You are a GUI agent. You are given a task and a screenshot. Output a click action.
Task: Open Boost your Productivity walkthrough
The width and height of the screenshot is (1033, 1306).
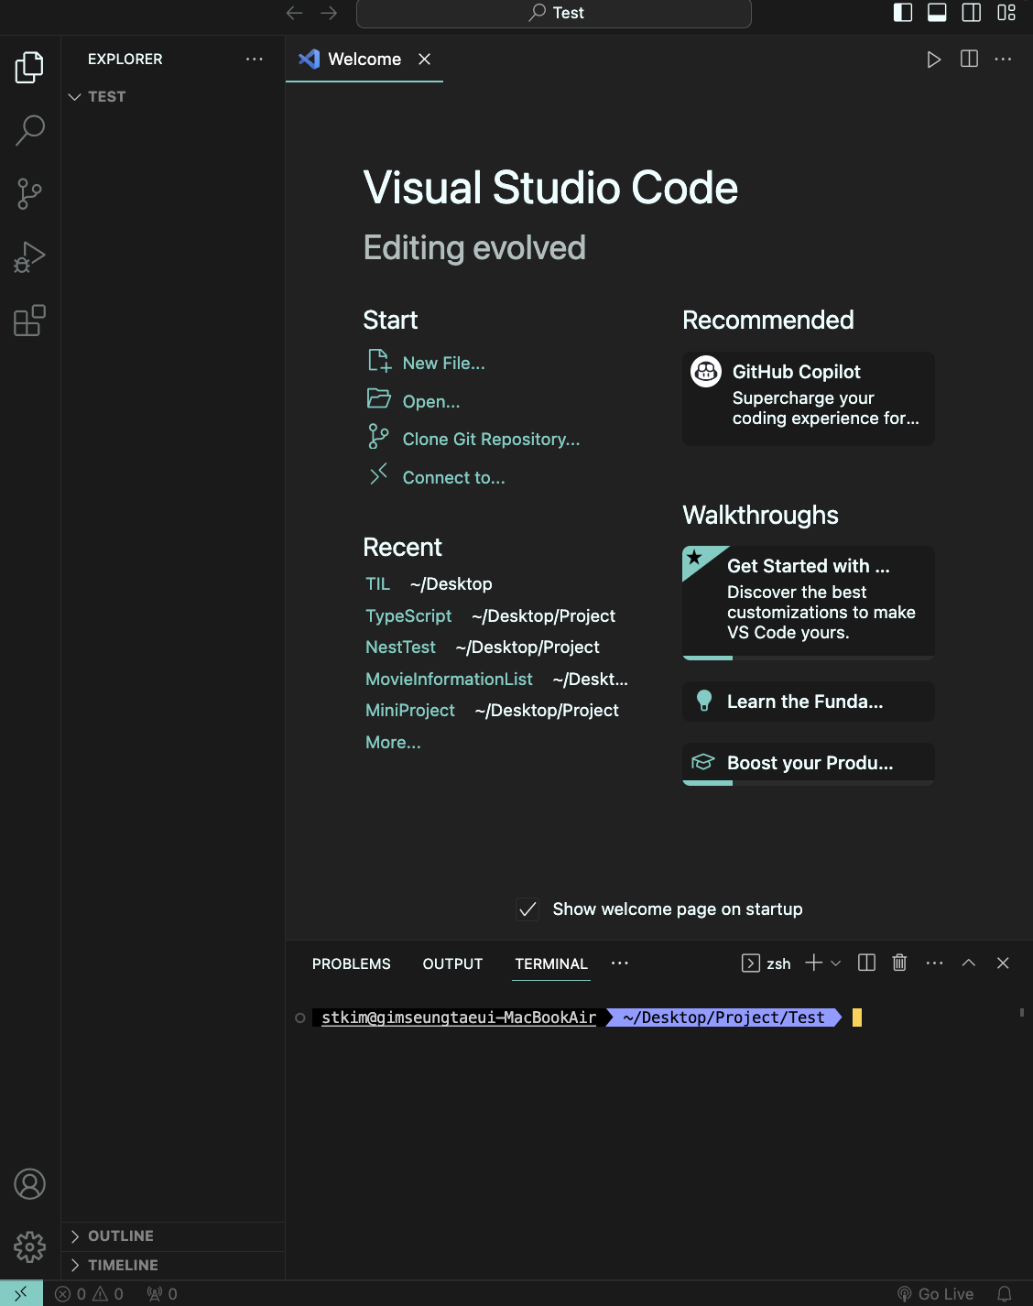point(809,764)
